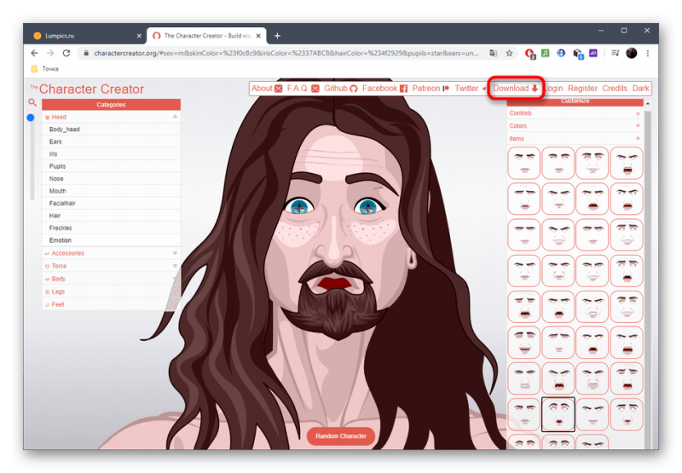Click the browser back arrow
682x473 pixels.
click(x=34, y=53)
